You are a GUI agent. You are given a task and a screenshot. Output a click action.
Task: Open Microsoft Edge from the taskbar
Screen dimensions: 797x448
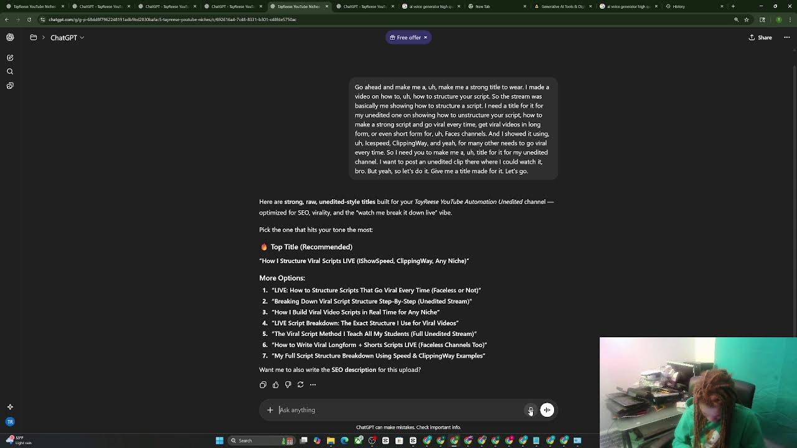pos(344,441)
